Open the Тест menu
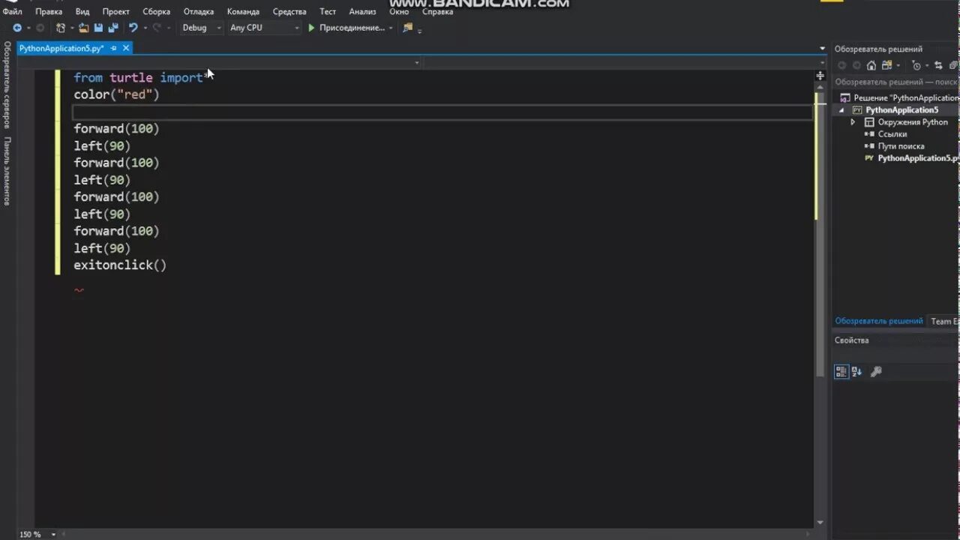 (328, 11)
